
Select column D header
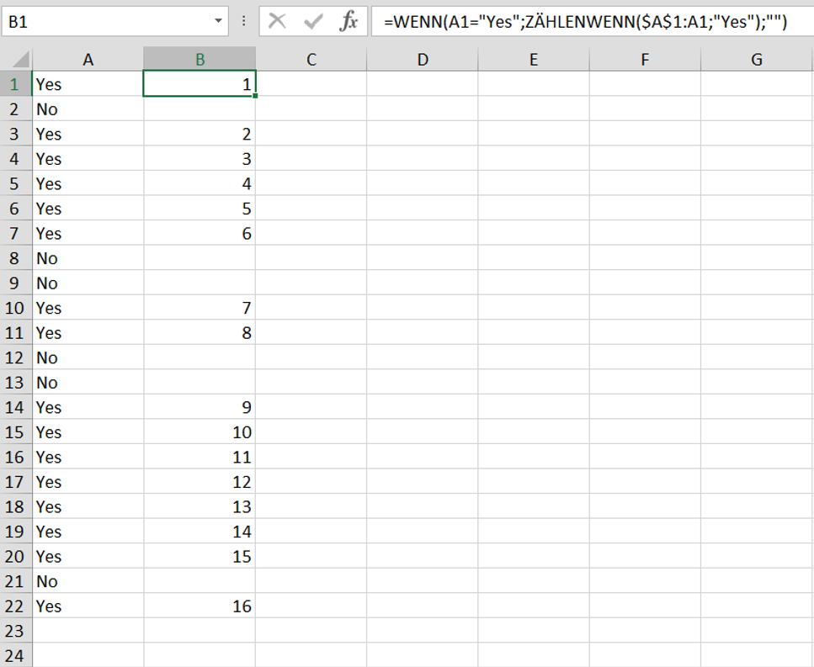pyautogui.click(x=423, y=59)
